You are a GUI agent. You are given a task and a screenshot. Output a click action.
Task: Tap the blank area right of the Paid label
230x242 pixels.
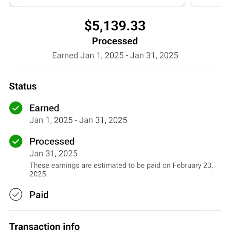134,195
